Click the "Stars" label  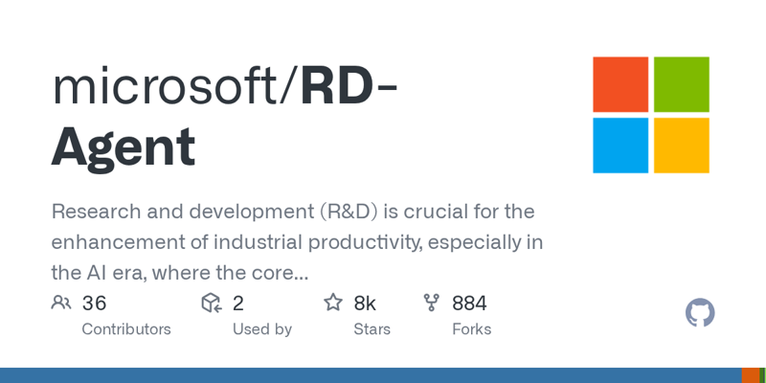coord(372,329)
